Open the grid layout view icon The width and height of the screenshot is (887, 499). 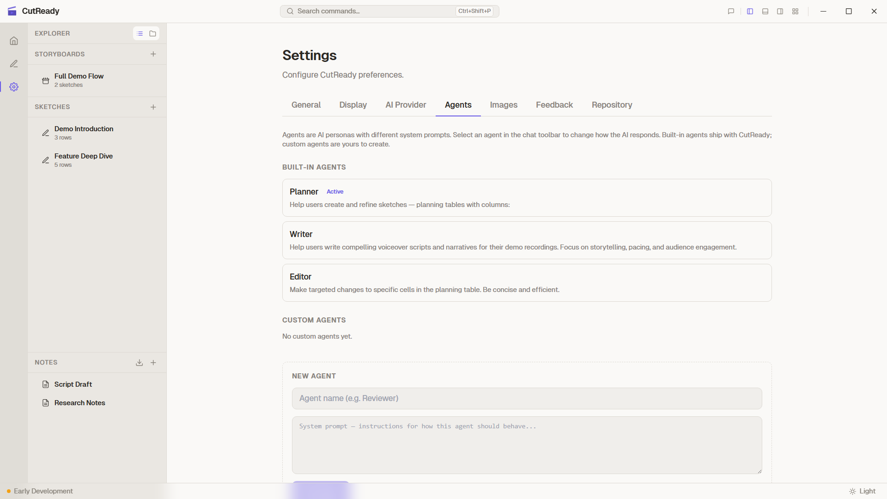tap(795, 11)
